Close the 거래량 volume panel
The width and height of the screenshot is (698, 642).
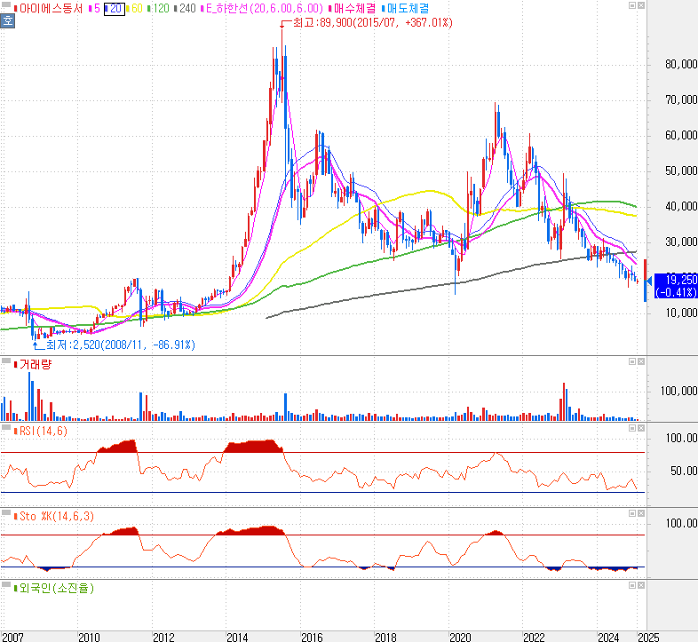(641, 361)
